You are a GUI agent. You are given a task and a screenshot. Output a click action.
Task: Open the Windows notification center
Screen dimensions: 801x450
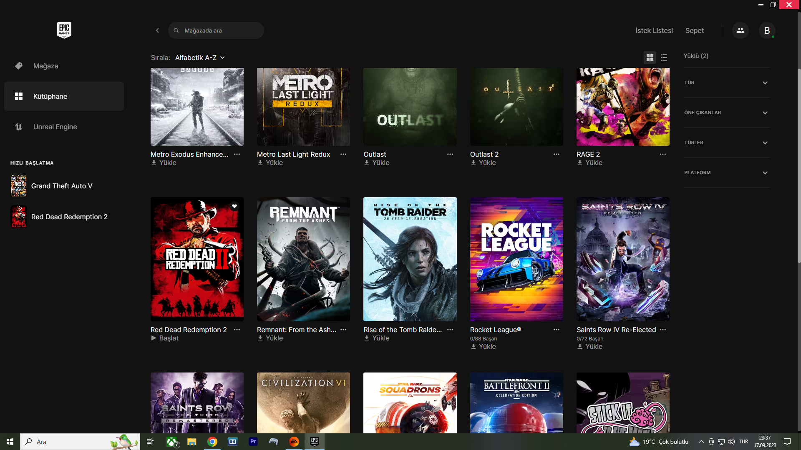click(787, 442)
